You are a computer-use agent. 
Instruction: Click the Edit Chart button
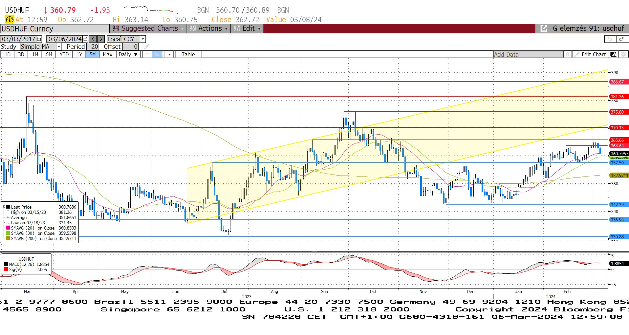(590, 54)
